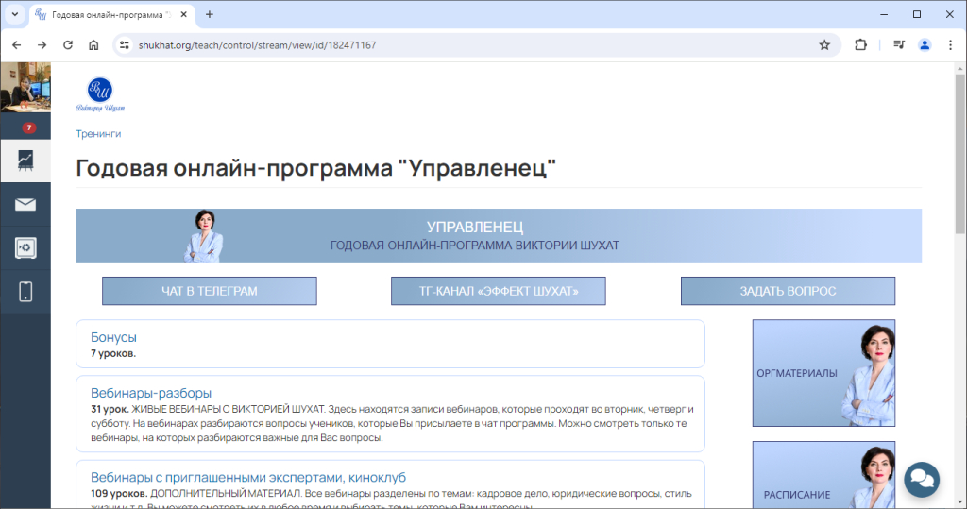Click the '7 уроков.' text
This screenshot has width=967, height=509.
(x=113, y=353)
